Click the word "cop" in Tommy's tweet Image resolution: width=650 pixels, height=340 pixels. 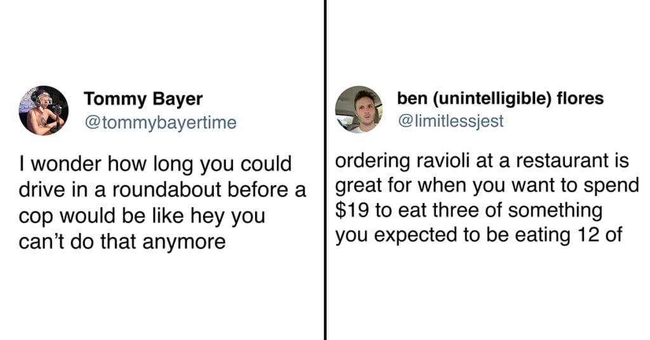tap(36, 217)
